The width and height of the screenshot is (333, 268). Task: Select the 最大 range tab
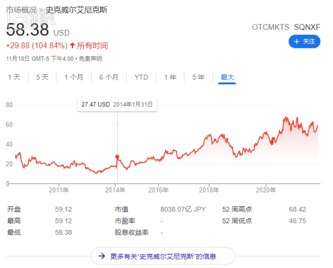point(227,77)
